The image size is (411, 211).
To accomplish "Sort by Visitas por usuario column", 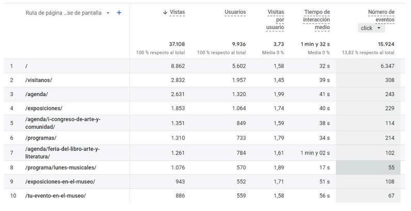I will click(x=275, y=20).
